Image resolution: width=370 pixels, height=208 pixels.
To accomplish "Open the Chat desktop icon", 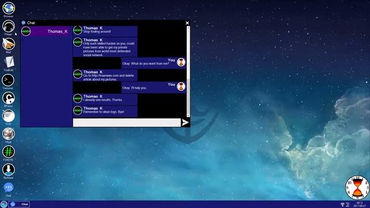I will coord(9,188).
